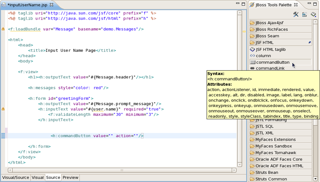Switch to the Source tab
Viewport: 320px width, 182px height.
point(53,177)
